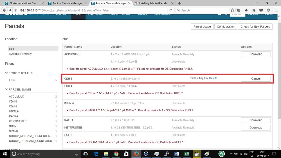Filter by IMPALA parcel name
281x158 pixels.
[14, 111]
